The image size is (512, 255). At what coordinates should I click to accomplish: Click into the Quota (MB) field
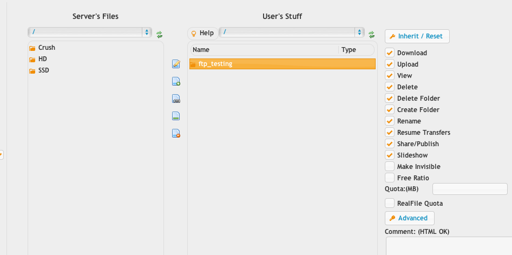tap(470, 189)
